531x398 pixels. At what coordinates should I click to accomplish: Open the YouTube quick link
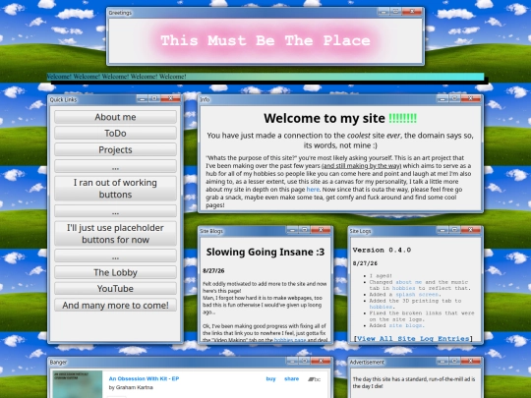point(115,289)
